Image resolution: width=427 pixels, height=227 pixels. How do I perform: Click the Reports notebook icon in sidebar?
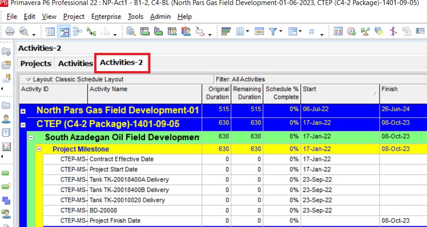[6, 133]
